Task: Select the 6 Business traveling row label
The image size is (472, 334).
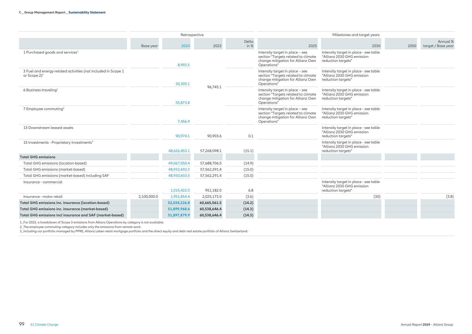Action: 41,90
